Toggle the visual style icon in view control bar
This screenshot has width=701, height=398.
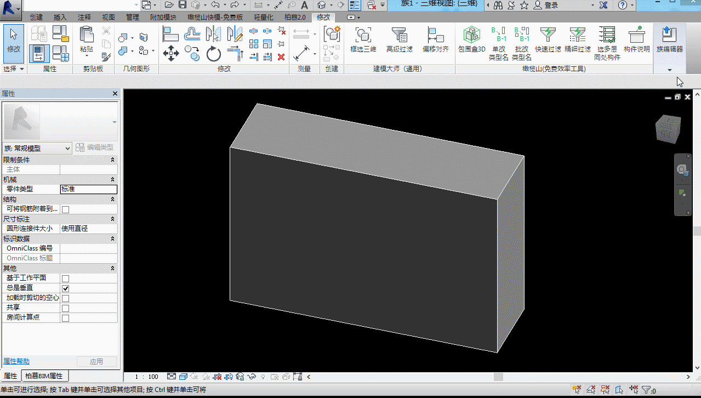(184, 377)
